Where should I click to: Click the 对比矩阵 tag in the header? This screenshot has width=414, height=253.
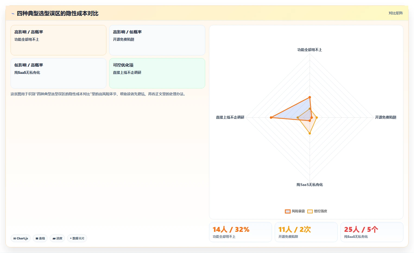click(396, 13)
